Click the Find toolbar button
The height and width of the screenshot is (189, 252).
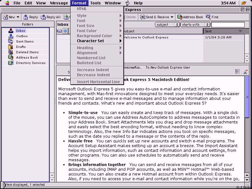click(x=212, y=17)
